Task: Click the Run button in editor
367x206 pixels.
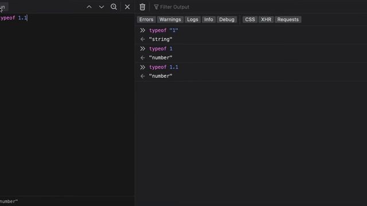Action: [3, 7]
